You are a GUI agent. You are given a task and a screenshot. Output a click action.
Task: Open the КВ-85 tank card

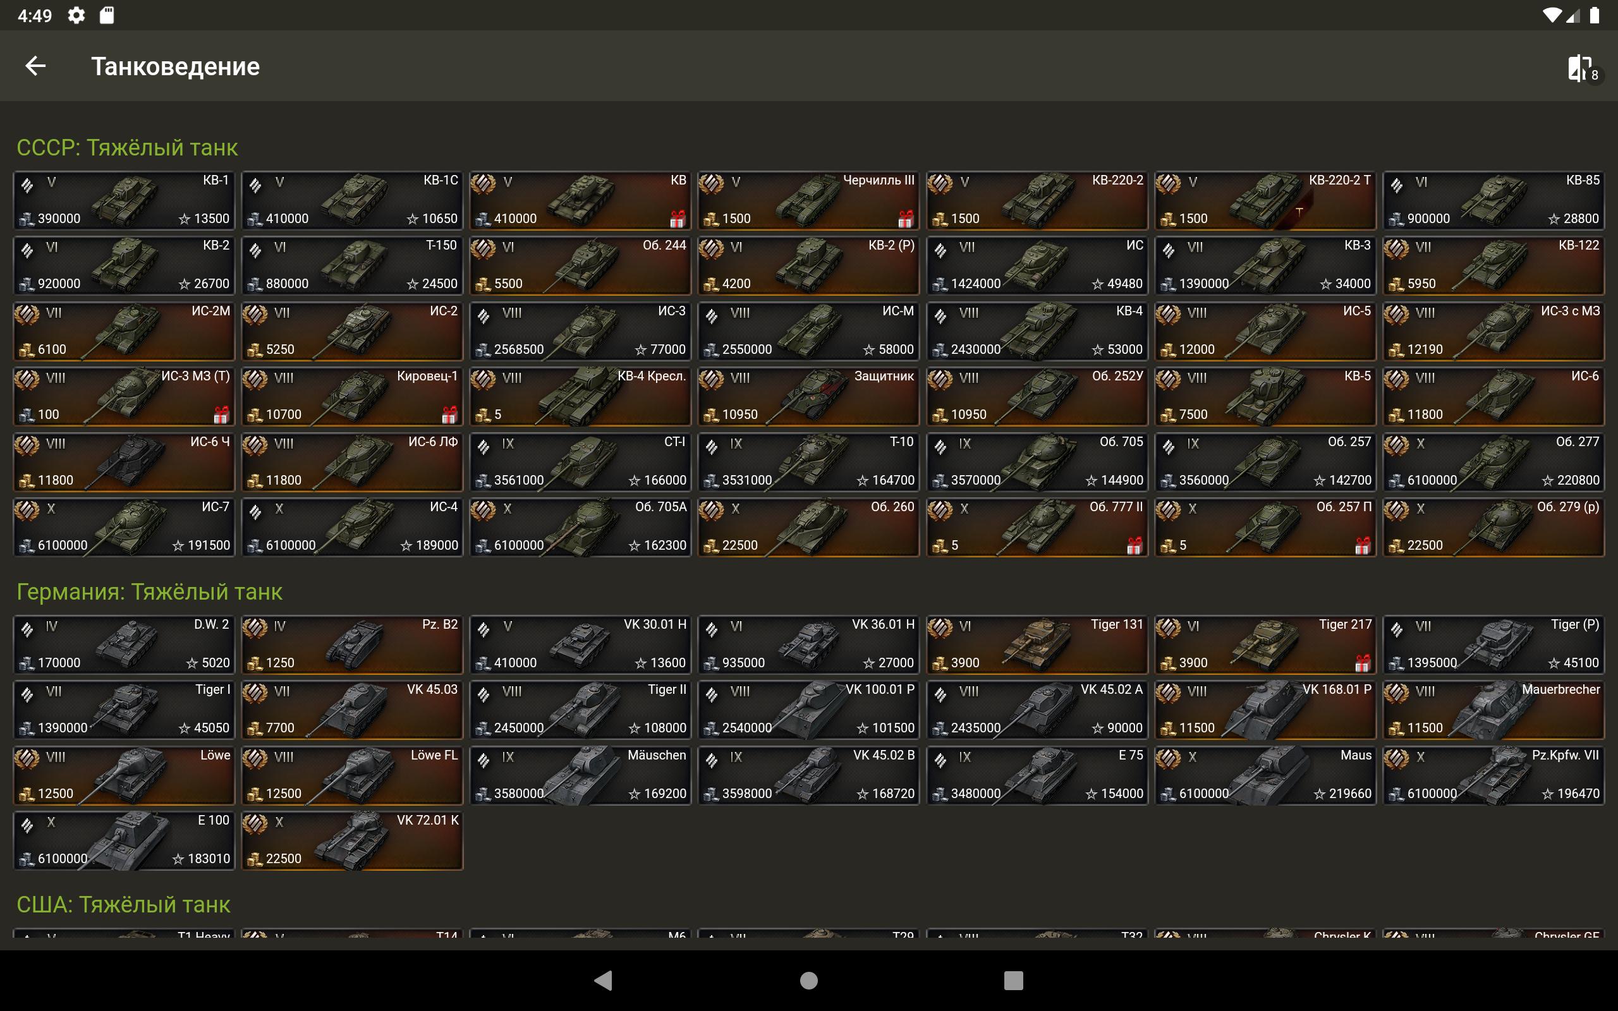tap(1493, 200)
